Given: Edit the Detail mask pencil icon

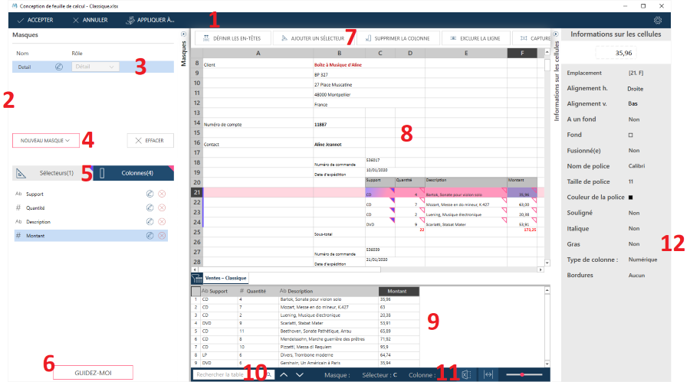Looking at the screenshot, I should coord(59,67).
